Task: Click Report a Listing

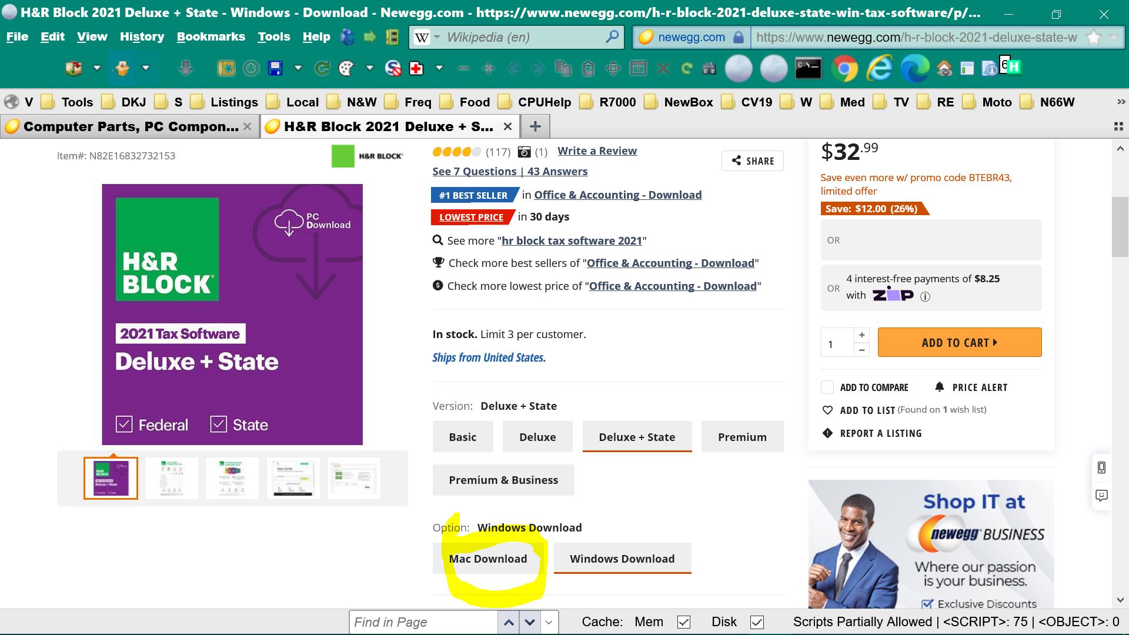Action: pos(872,433)
